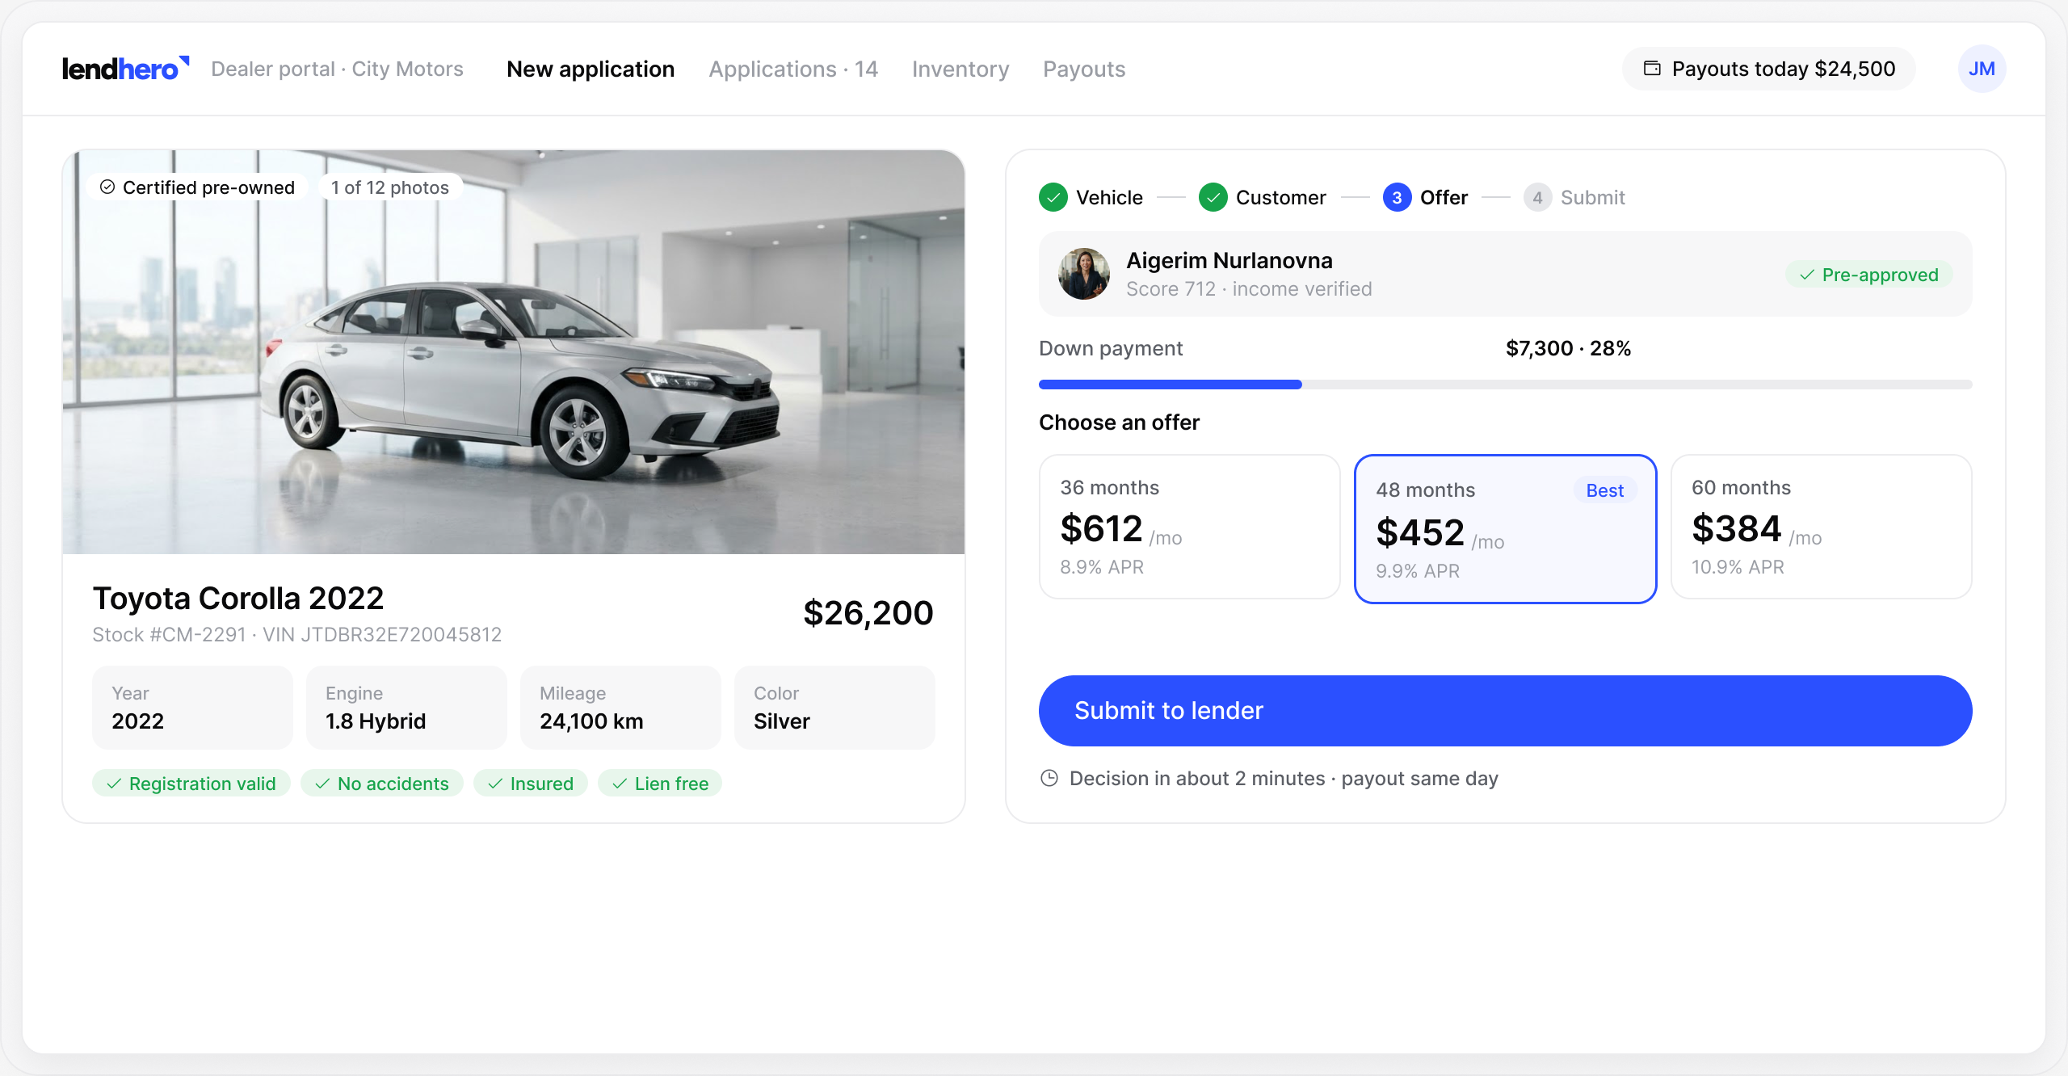Go to Applications · 14 tab
This screenshot has height=1076, width=2068.
793,69
